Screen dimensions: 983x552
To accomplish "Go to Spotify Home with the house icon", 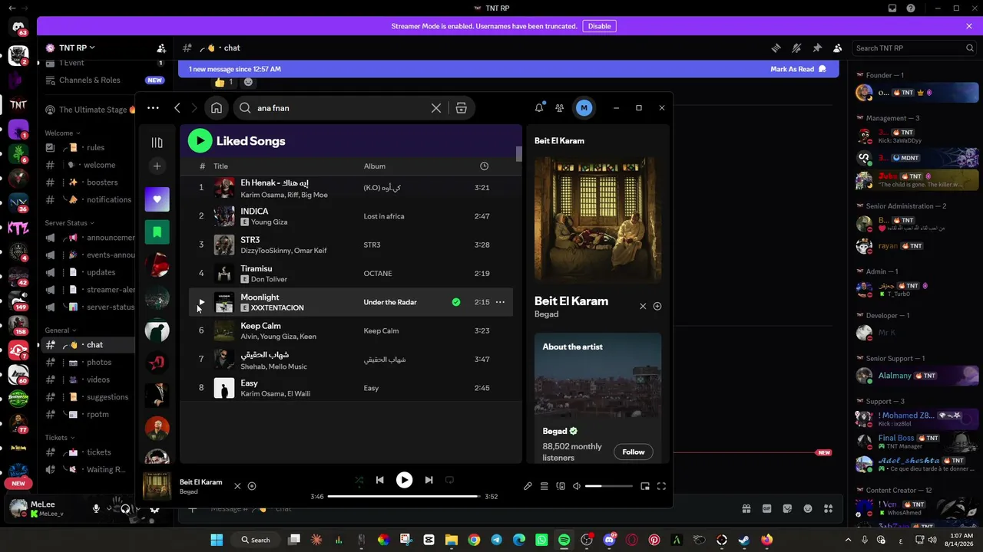I will [217, 108].
